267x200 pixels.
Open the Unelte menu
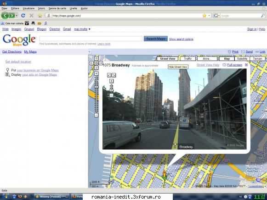(x=74, y=8)
